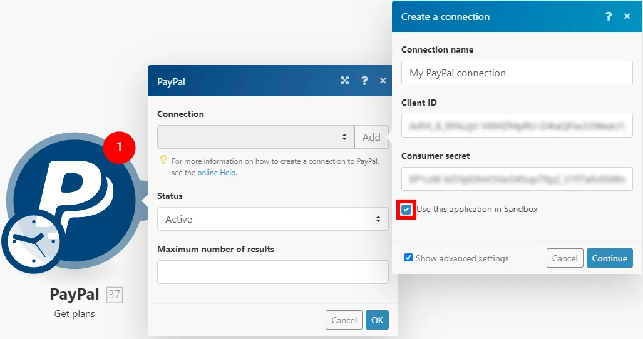Close the PayPal dialog
Image resolution: width=643 pixels, height=339 pixels.
tap(383, 81)
